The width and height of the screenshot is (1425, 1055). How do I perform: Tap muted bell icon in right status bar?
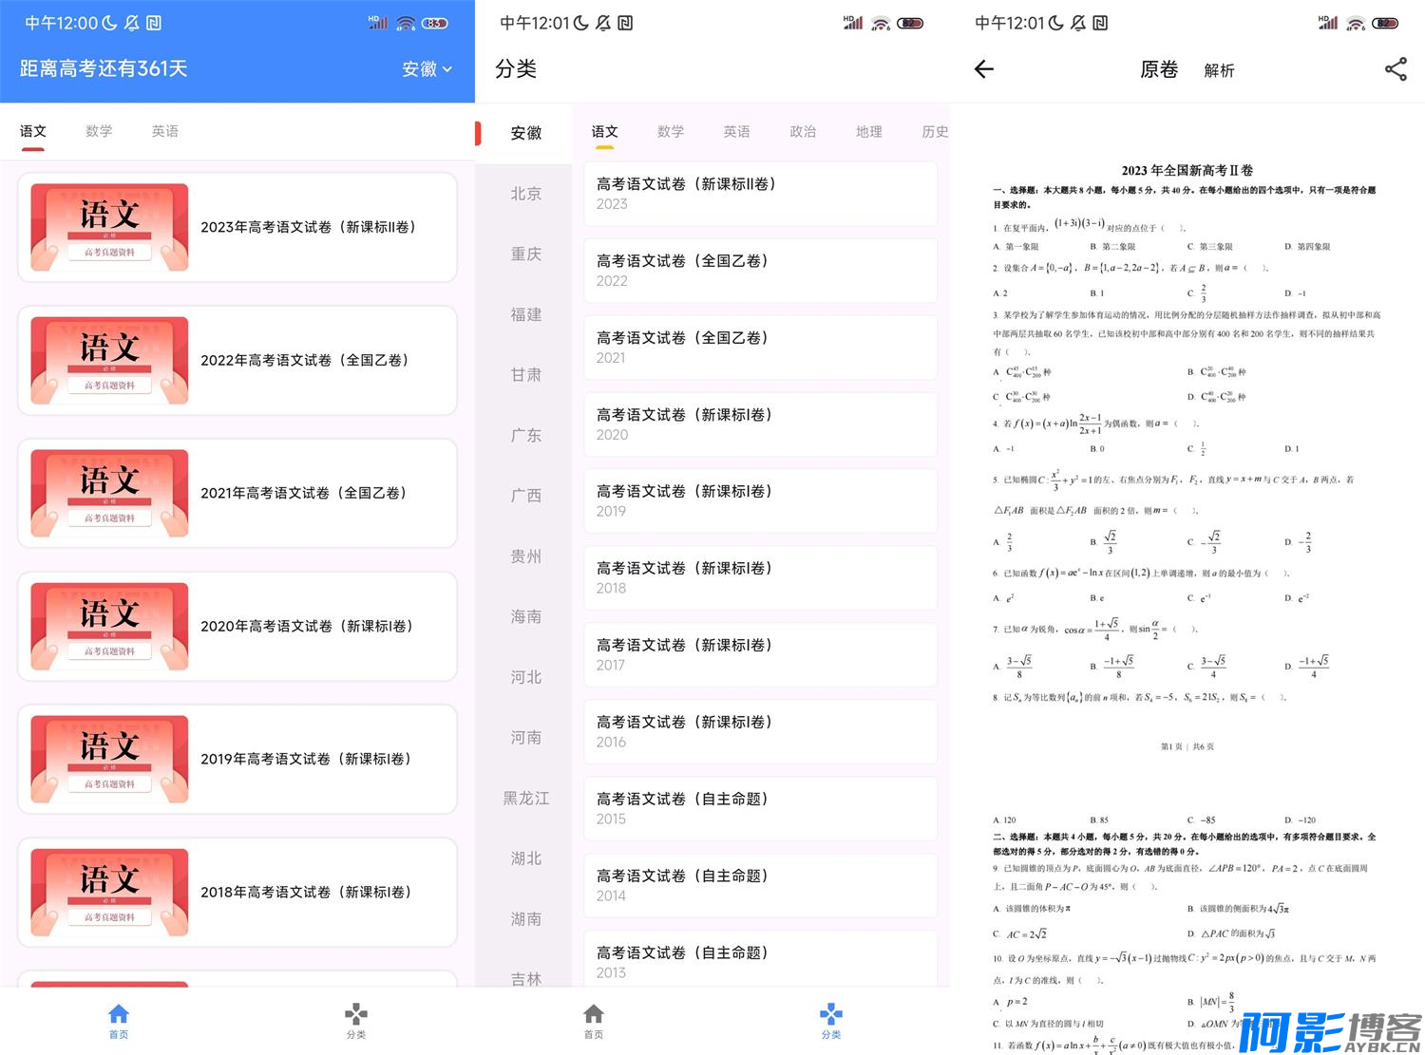[1077, 23]
